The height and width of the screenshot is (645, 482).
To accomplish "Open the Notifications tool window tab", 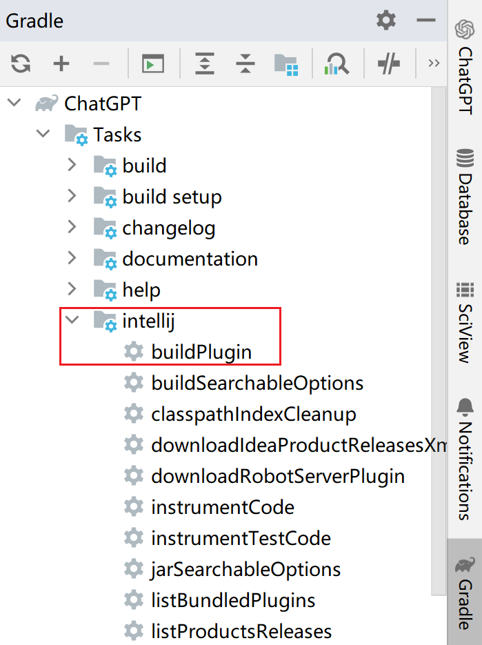I will point(465,459).
